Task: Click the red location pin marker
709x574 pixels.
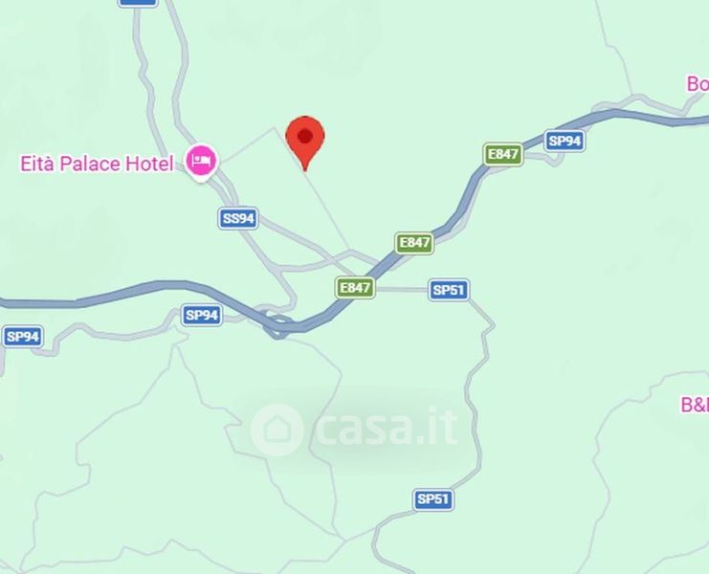Action: [x=305, y=143]
